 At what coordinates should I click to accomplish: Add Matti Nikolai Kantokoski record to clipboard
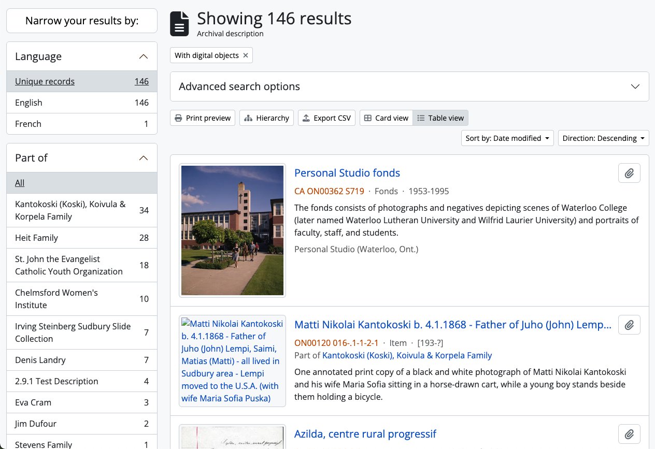(629, 325)
